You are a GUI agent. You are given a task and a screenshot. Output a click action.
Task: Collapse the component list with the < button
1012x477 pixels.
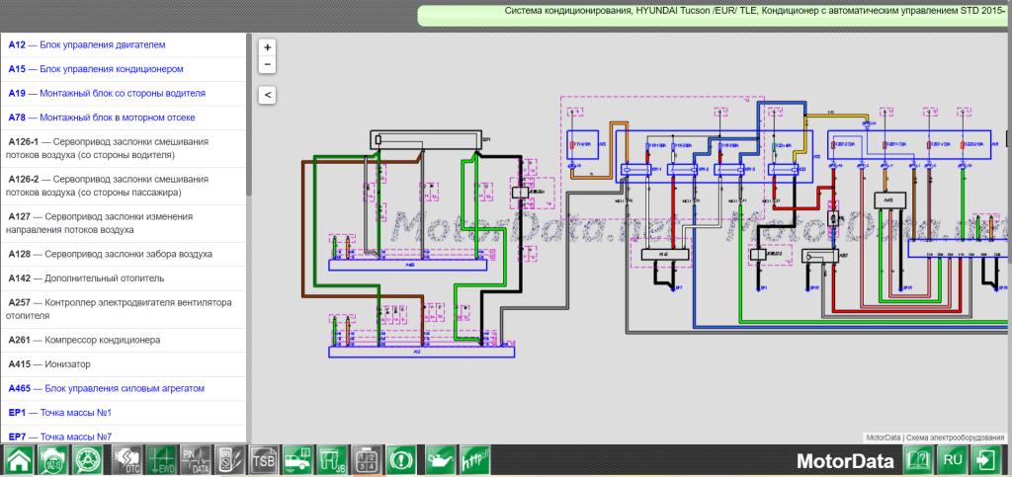(x=267, y=95)
